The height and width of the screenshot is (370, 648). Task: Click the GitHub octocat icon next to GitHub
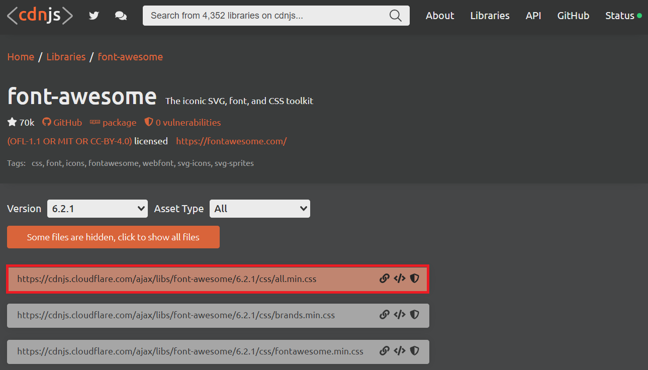[x=47, y=122]
